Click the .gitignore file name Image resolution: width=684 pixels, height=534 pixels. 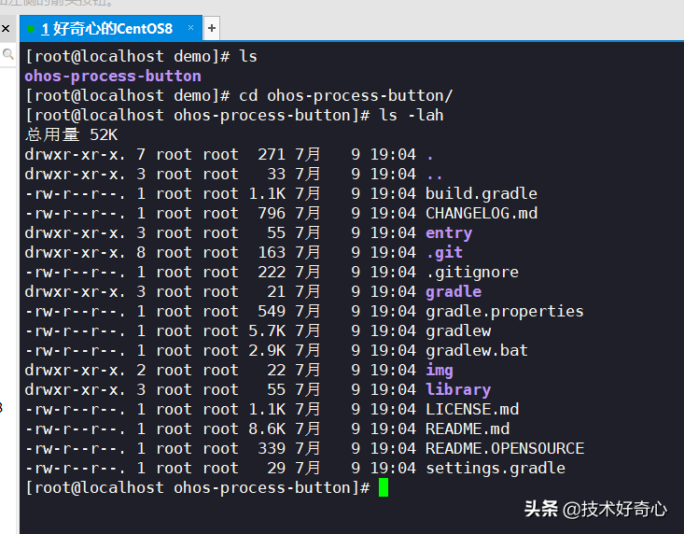tap(472, 273)
